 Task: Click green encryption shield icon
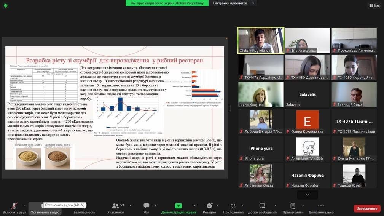[x=6, y=5]
